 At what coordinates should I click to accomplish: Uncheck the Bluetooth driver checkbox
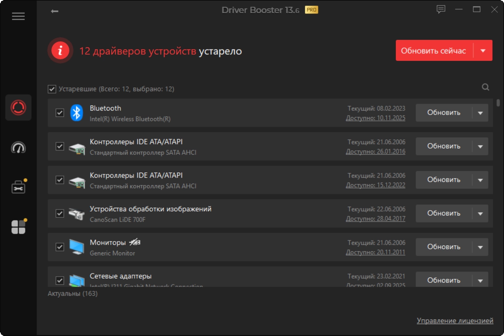[x=60, y=113]
